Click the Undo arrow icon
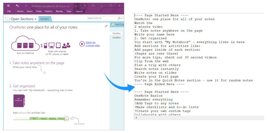 17,6
